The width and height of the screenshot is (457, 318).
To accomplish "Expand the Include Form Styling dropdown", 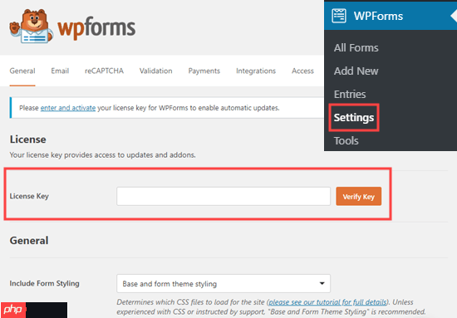I will point(224,283).
